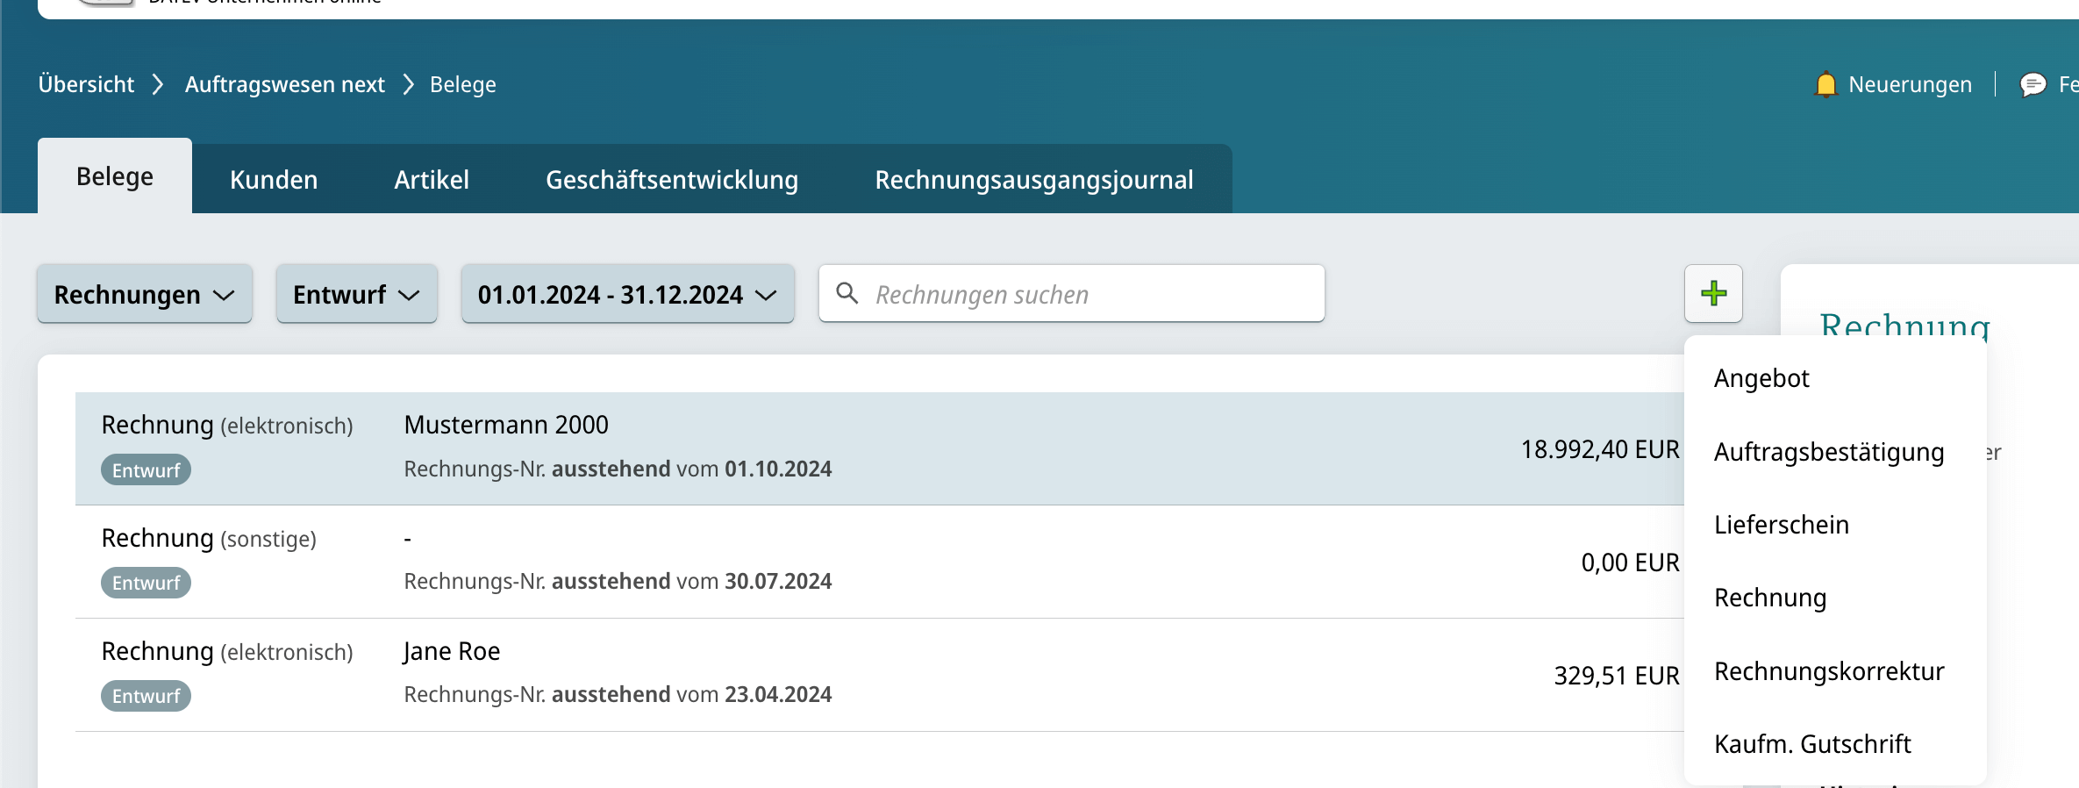Expand the Entwurf status filter
Image resolution: width=2079 pixels, height=788 pixels.
(x=356, y=295)
